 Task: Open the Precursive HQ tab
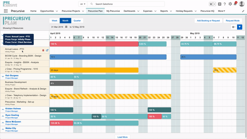coord(207,11)
